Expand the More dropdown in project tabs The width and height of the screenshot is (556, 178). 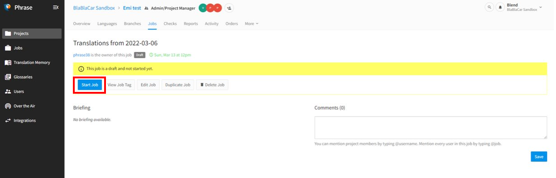pyautogui.click(x=251, y=24)
